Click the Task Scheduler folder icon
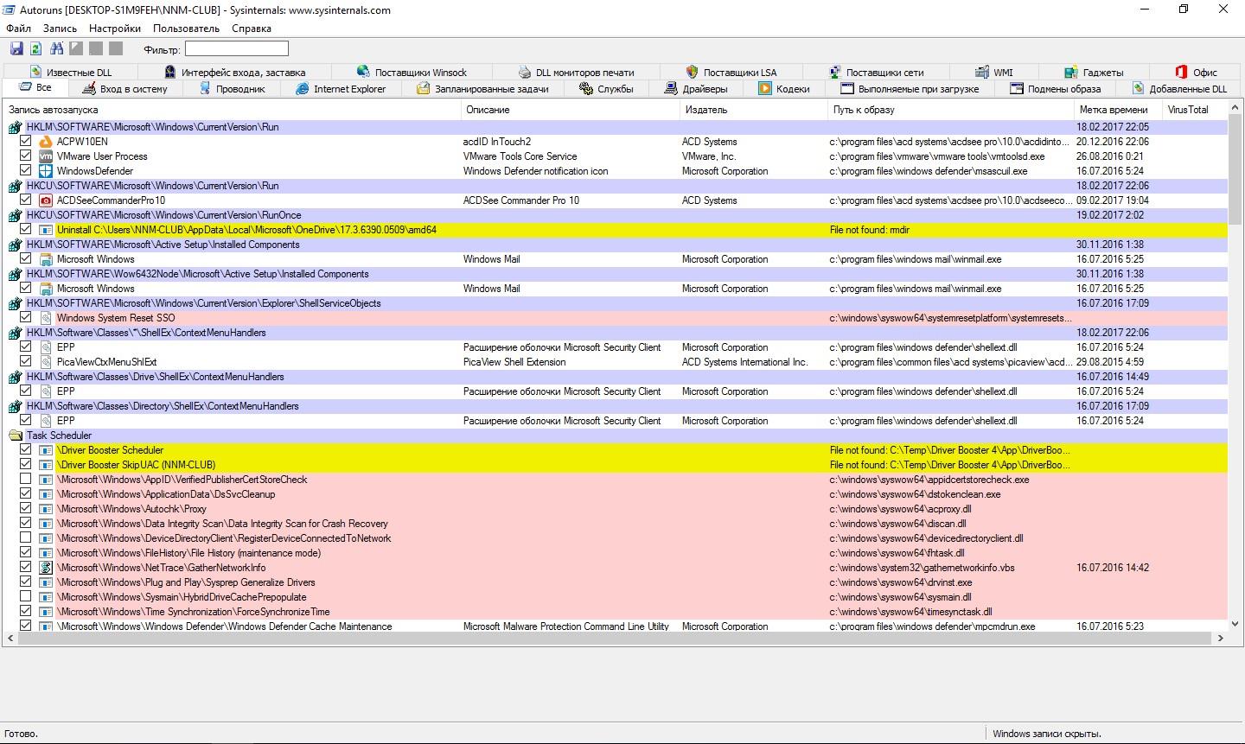1245x744 pixels. point(15,436)
